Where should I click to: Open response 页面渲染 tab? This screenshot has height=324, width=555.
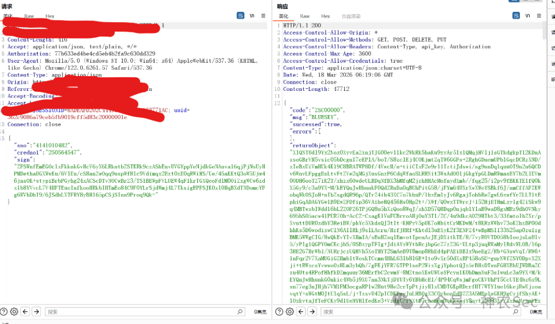coord(351,16)
